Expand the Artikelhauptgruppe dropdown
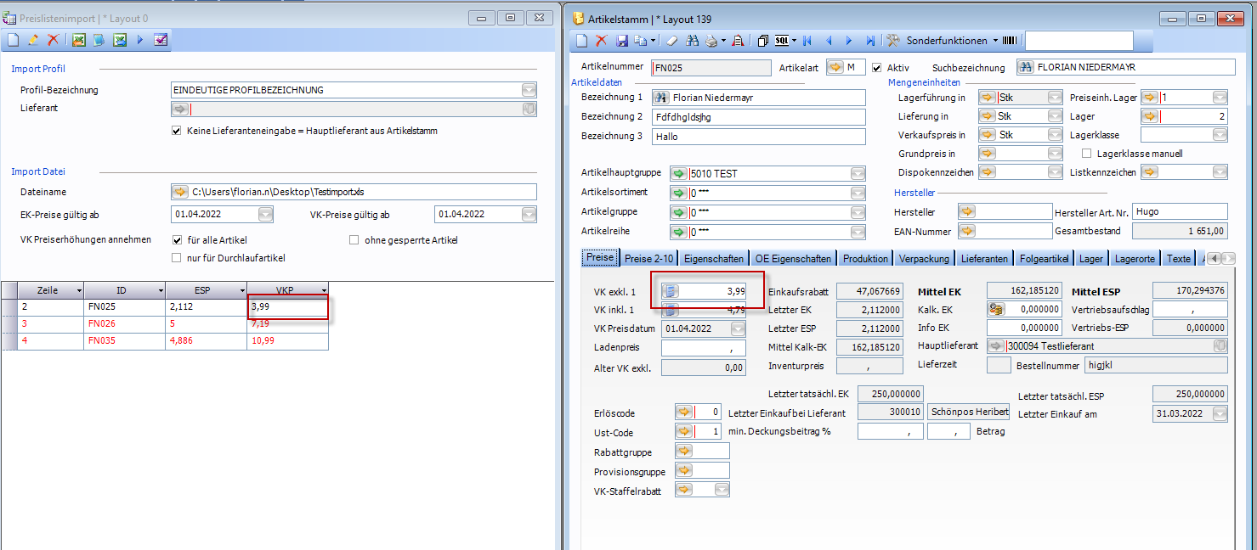1257x550 pixels. (858, 174)
